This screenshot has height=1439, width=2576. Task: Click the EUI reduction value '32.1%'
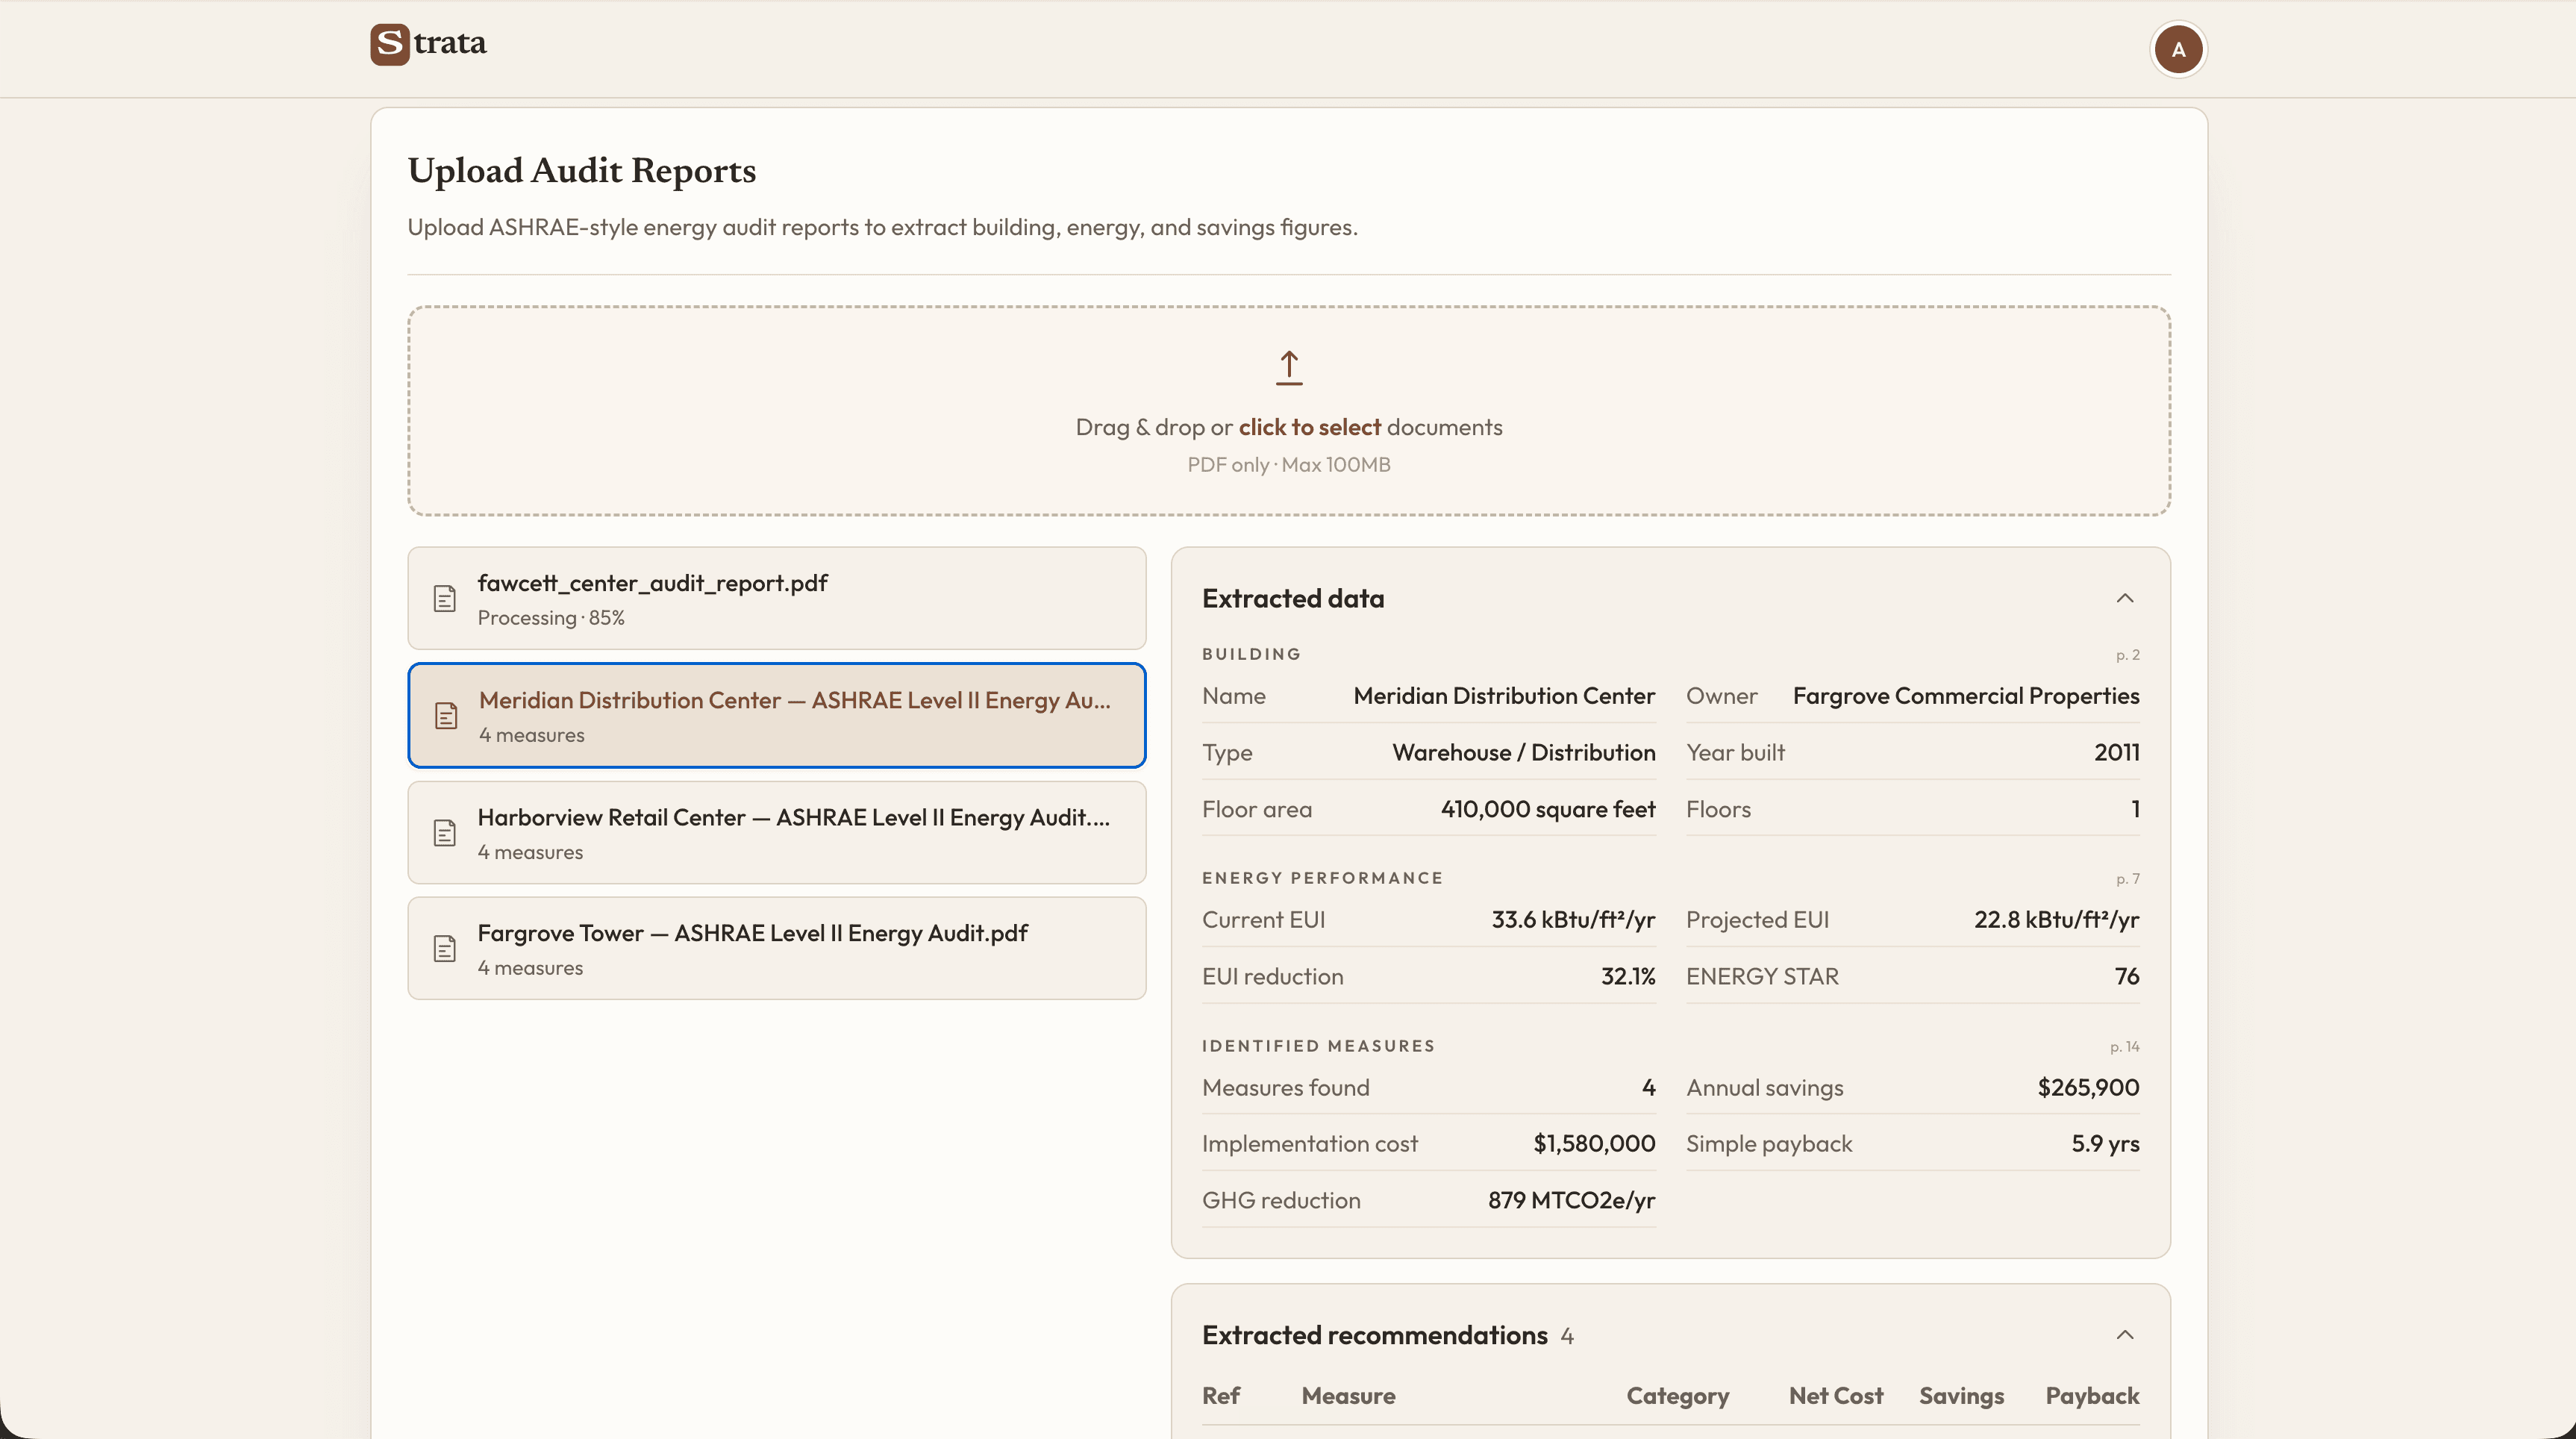pyautogui.click(x=1628, y=977)
